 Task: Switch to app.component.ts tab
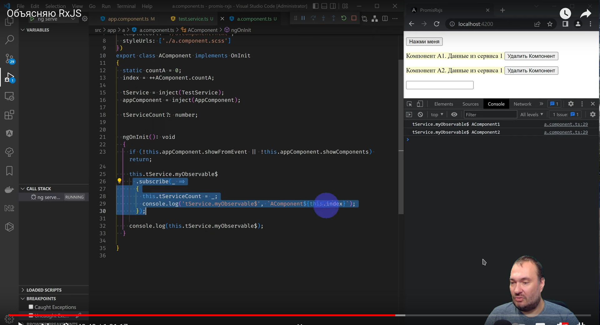(127, 19)
